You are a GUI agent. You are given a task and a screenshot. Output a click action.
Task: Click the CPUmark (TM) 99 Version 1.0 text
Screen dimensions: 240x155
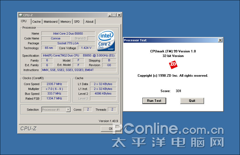click(173, 51)
